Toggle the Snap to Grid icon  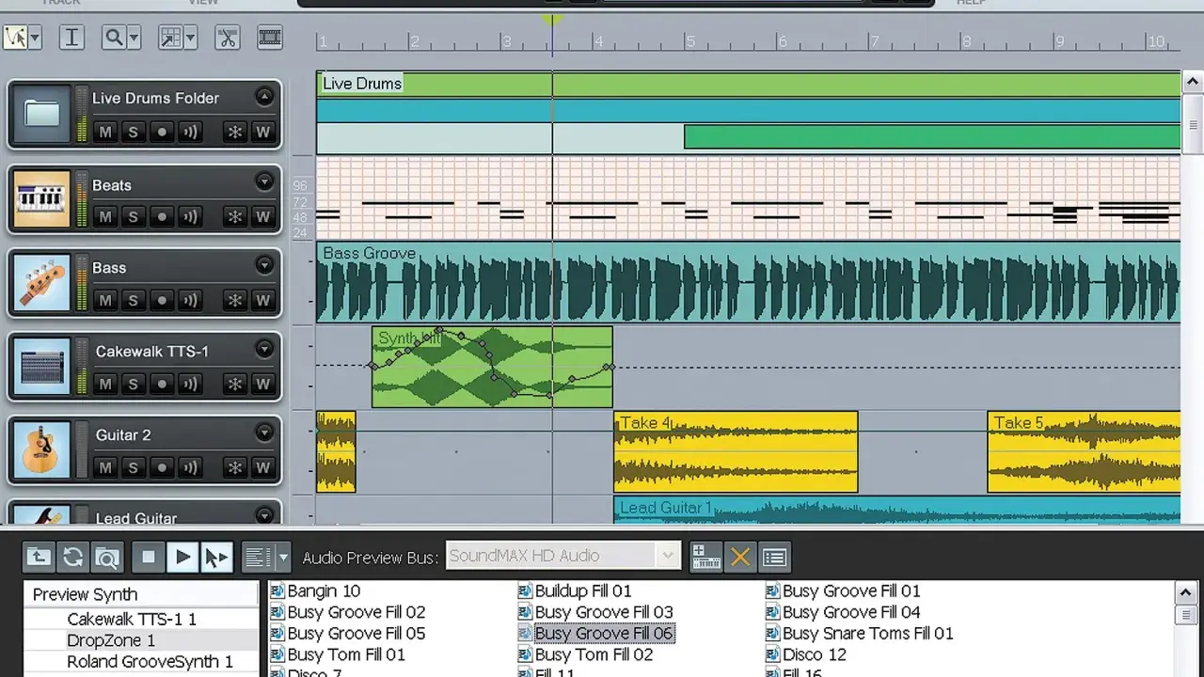point(170,38)
